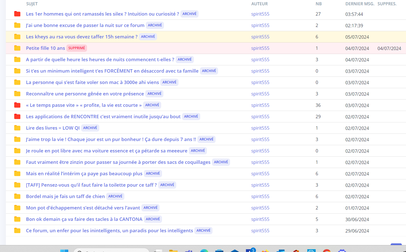Open topic 'Mon pot d'échappement s'est détaché vers l'avant'
This screenshot has width=406, height=252.
83,208
